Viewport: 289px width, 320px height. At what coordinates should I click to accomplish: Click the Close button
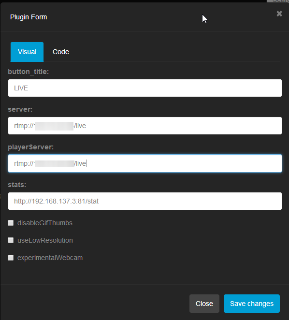(x=204, y=304)
